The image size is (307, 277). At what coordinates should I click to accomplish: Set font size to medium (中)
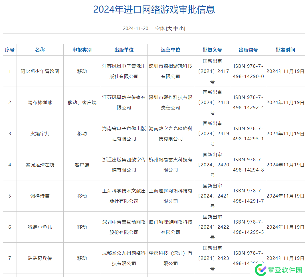click(175, 29)
